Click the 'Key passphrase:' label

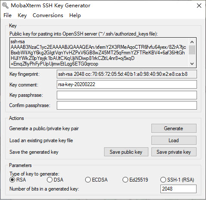[x=26, y=95]
